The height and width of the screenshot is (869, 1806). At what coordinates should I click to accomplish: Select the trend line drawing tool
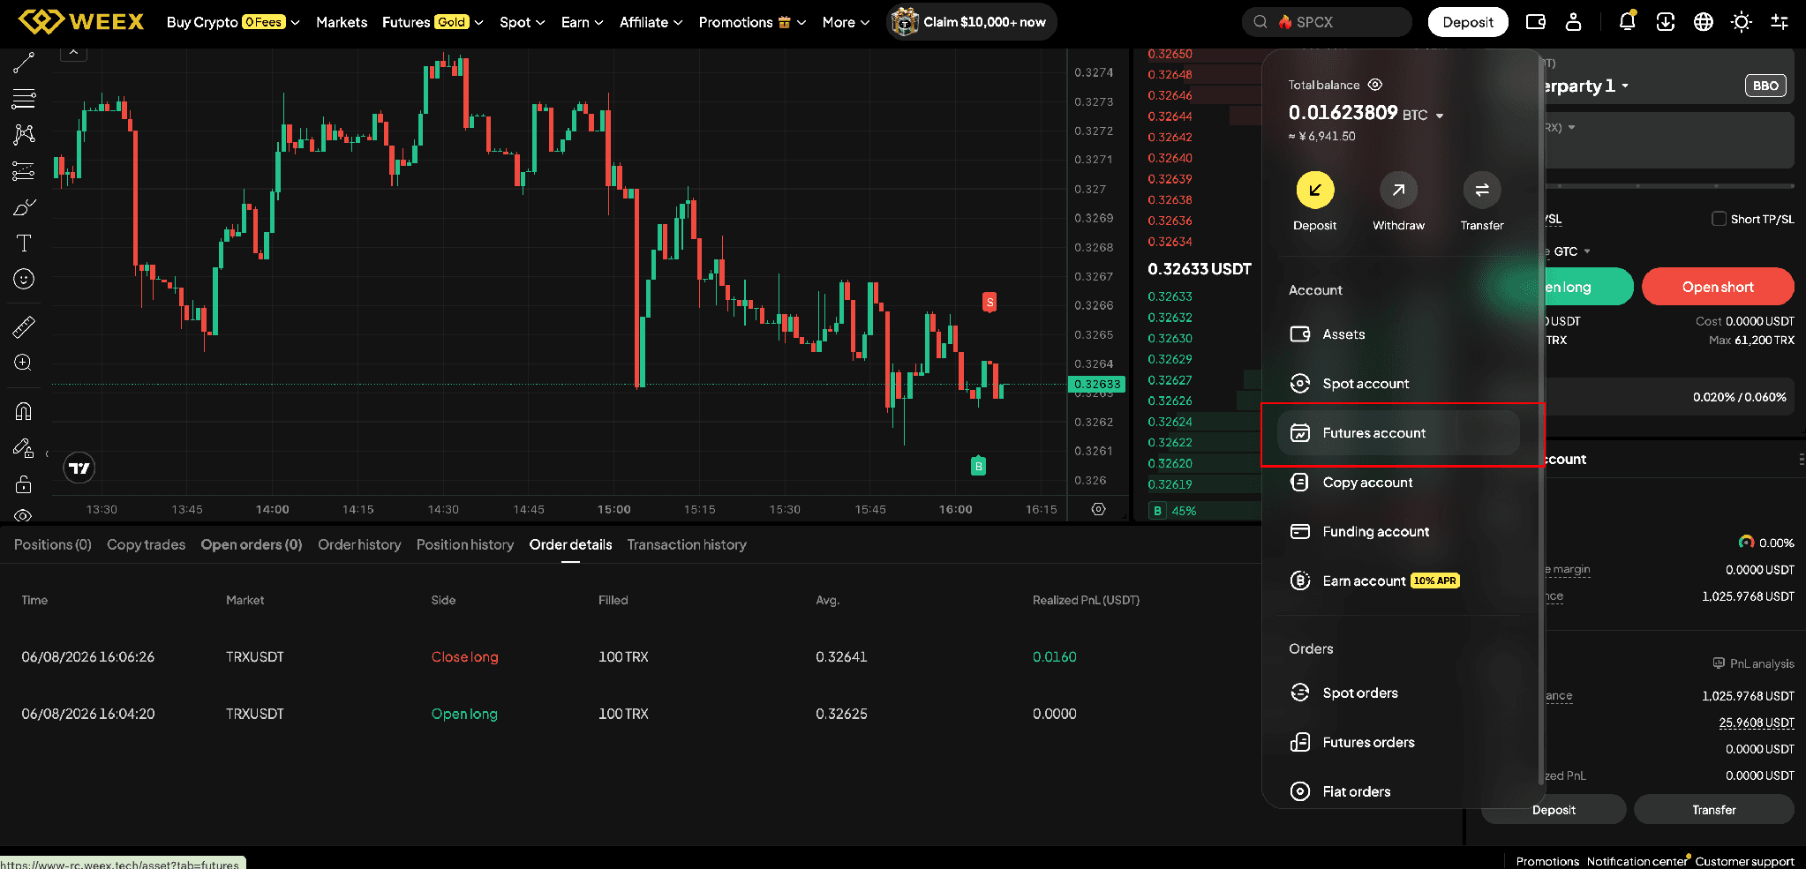(24, 63)
